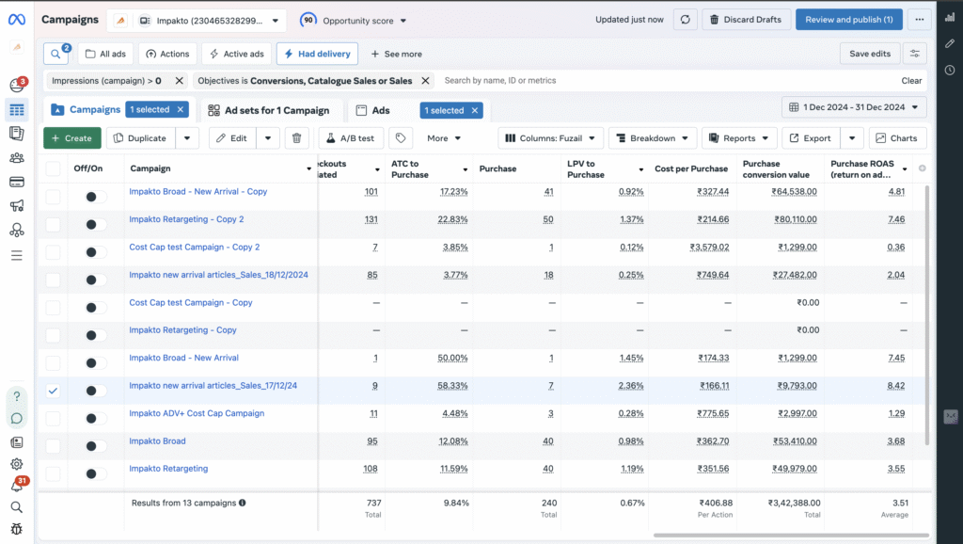Image resolution: width=963 pixels, height=544 pixels.
Task: Click the Discard Drafts button
Action: tap(746, 20)
